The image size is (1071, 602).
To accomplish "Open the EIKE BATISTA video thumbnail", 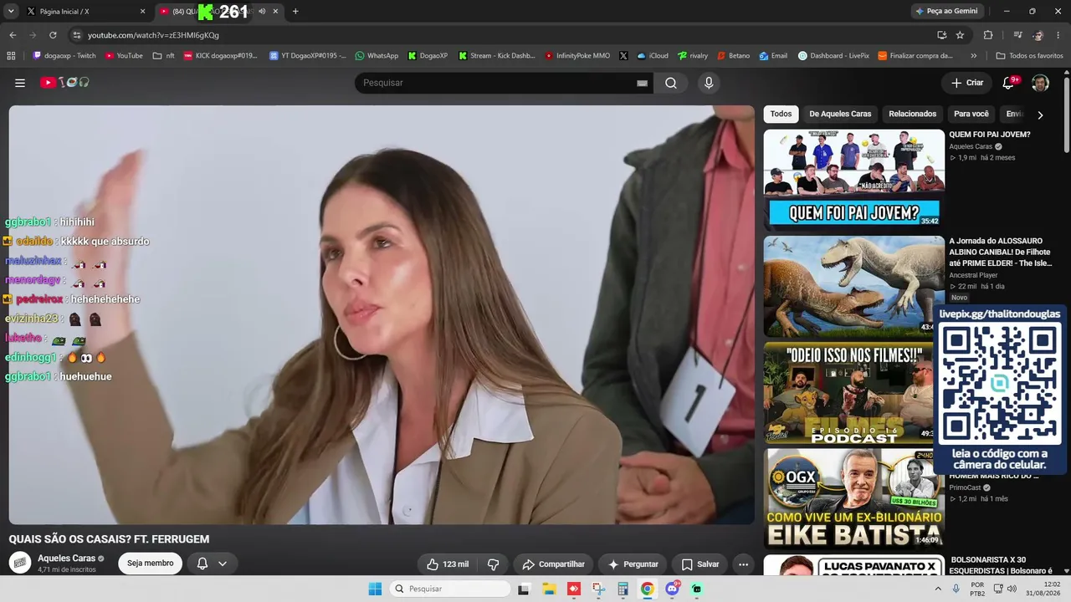I will [x=853, y=497].
